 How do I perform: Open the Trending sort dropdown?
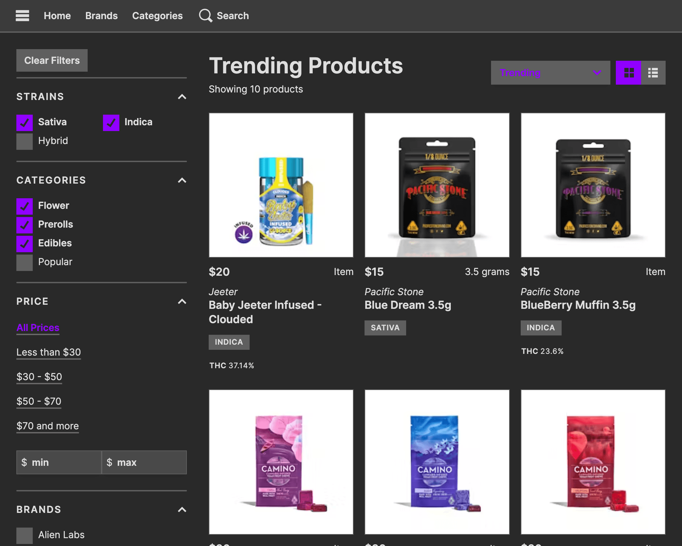click(550, 73)
